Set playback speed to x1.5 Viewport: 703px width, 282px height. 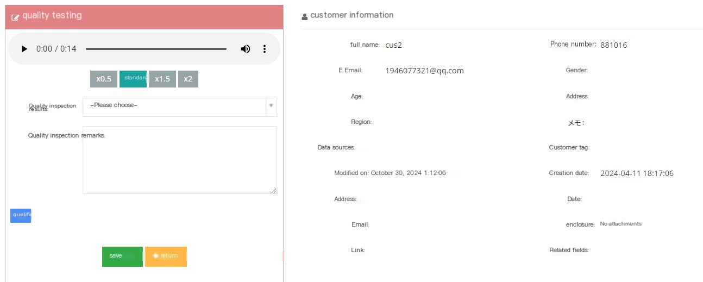(x=162, y=79)
